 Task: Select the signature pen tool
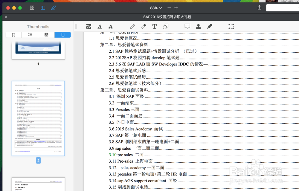209,27
